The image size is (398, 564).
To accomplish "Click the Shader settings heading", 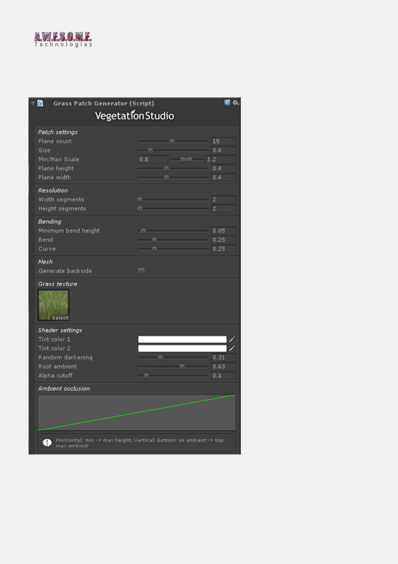I will [x=60, y=330].
